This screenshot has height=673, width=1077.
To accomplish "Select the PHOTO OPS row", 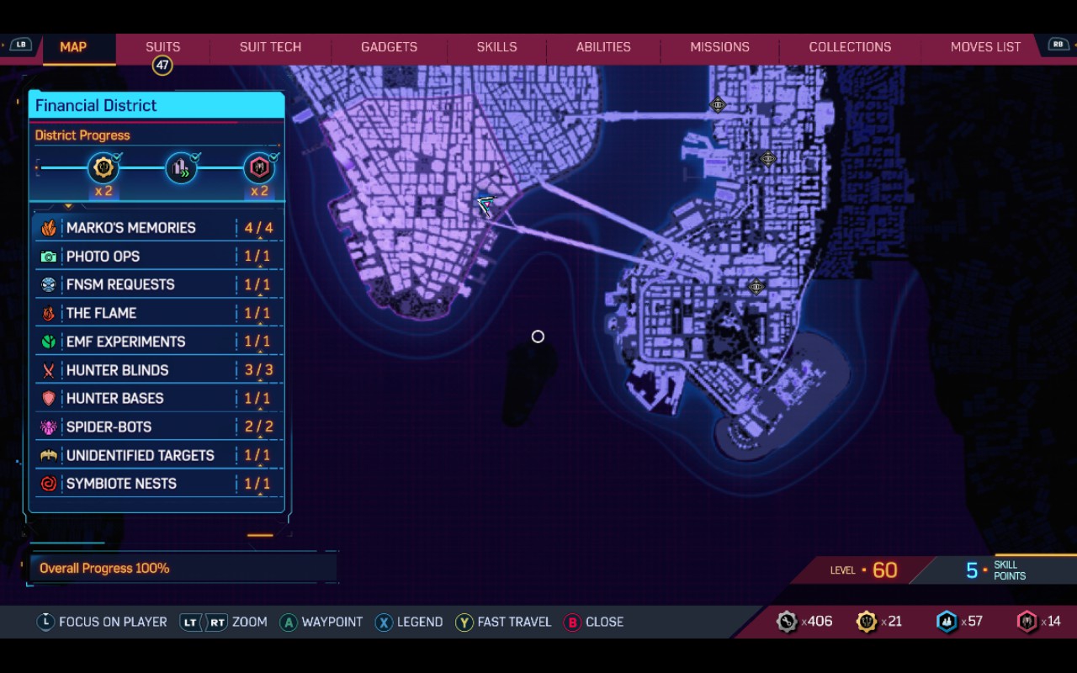I will click(157, 257).
